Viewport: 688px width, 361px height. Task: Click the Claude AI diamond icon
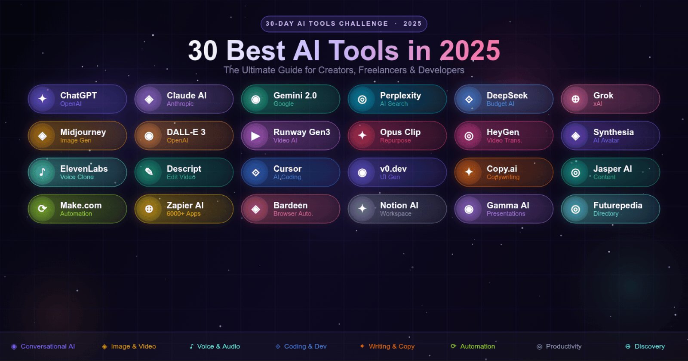[149, 99]
